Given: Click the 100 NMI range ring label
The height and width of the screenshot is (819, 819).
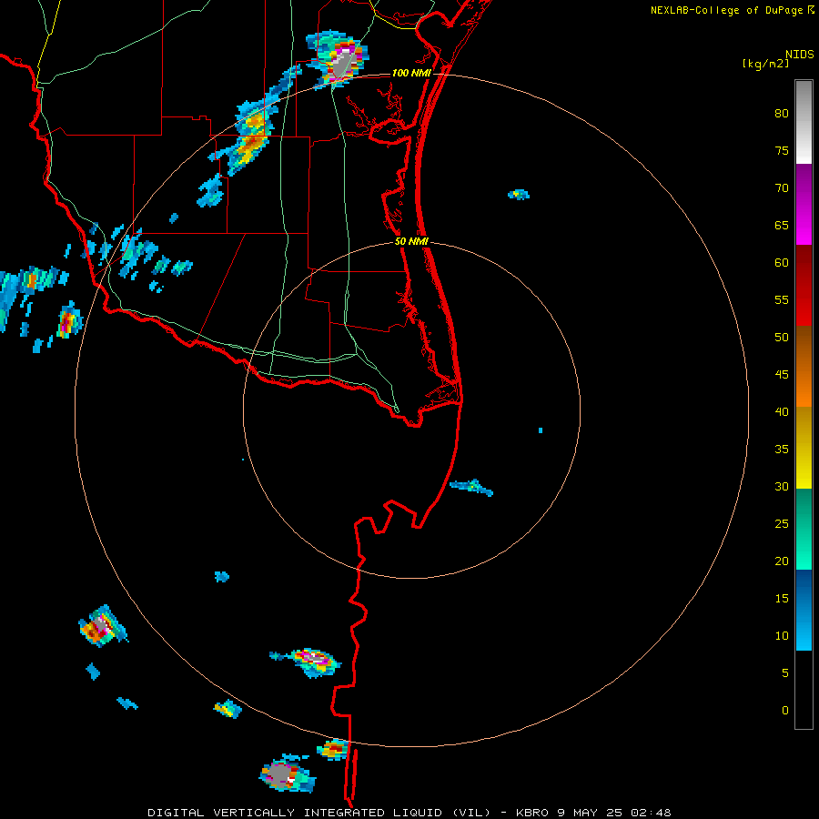Looking at the screenshot, I should coord(411,73).
